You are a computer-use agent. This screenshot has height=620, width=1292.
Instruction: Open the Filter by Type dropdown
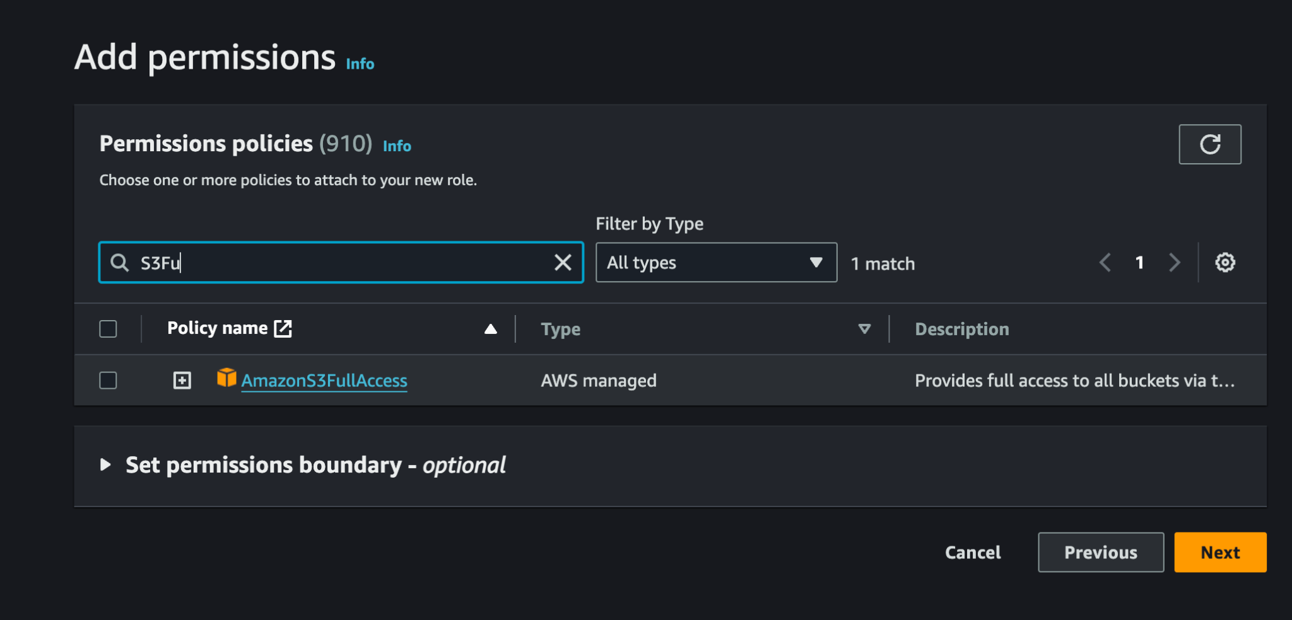(x=716, y=262)
